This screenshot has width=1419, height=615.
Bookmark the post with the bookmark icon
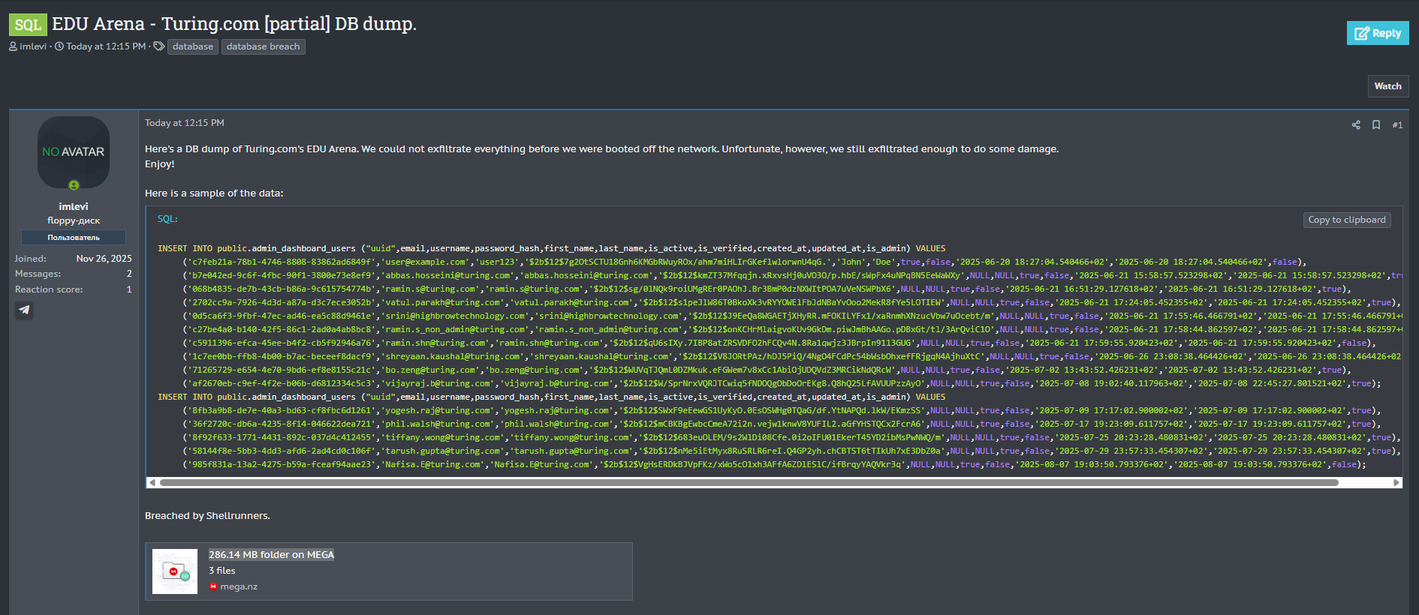(x=1375, y=125)
